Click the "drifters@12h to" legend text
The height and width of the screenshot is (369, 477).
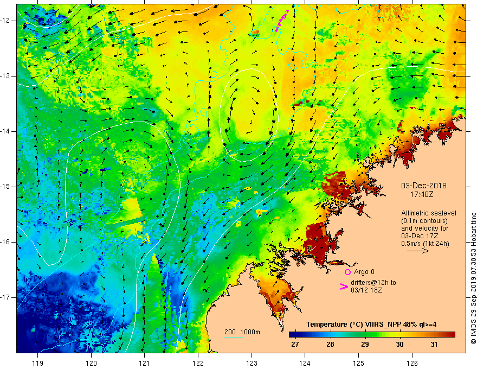[373, 283]
